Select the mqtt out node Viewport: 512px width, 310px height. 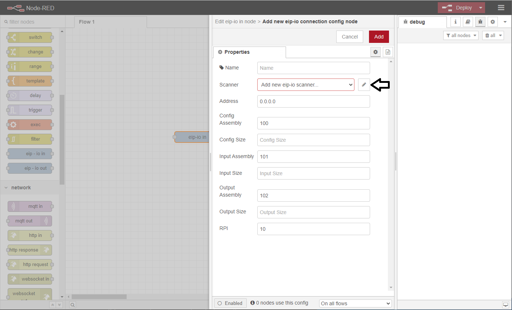pyautogui.click(x=30, y=221)
